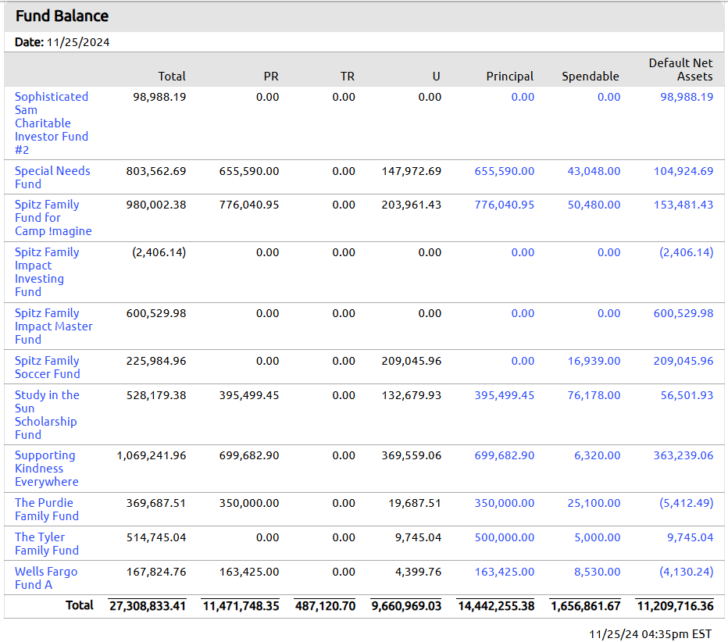Viewport: 728px width, 642px height.
Task: Open Wells Fargo Fund A link
Action: pos(46,578)
